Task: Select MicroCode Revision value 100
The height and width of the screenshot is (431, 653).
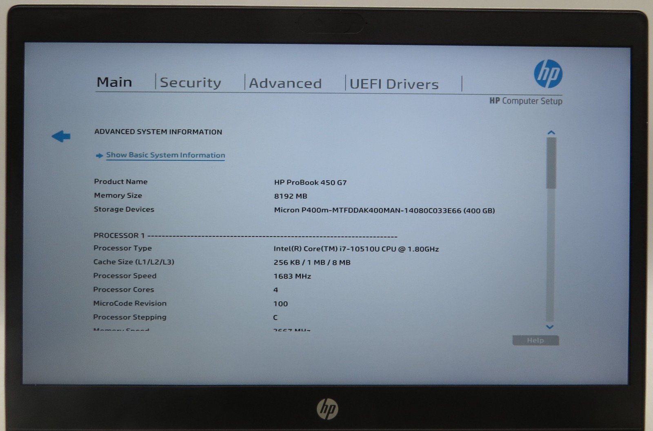Action: pyautogui.click(x=280, y=304)
